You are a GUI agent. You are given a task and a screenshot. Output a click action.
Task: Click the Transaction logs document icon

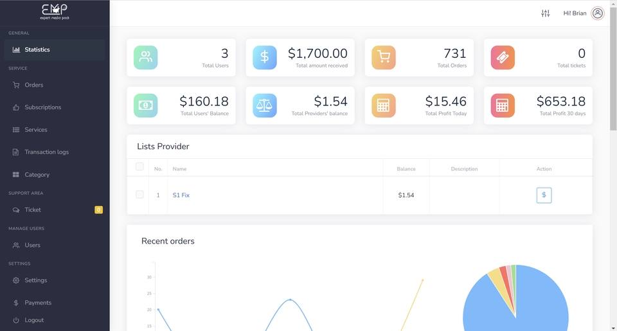coord(15,152)
